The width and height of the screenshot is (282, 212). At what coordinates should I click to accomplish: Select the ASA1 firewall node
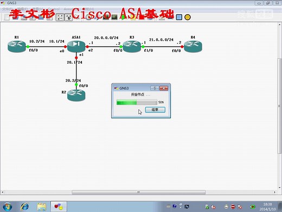click(x=76, y=46)
